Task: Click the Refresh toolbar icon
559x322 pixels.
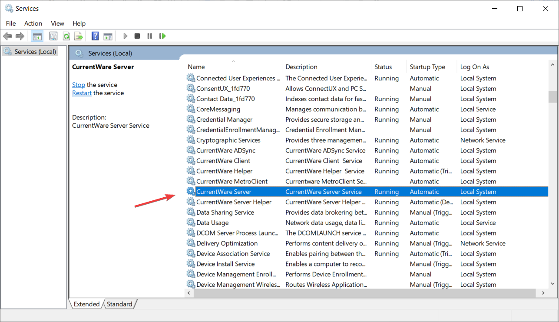Action: [x=66, y=36]
